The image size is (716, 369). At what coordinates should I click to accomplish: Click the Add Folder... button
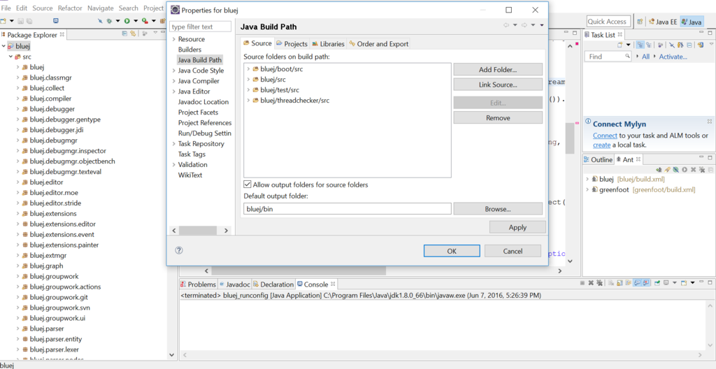(498, 69)
